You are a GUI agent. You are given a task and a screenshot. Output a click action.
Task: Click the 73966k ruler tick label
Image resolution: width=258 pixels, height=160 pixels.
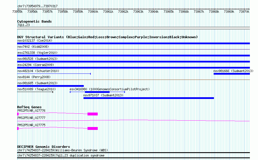point(184,12)
